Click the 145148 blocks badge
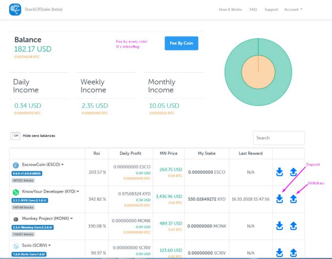 tap(23, 208)
